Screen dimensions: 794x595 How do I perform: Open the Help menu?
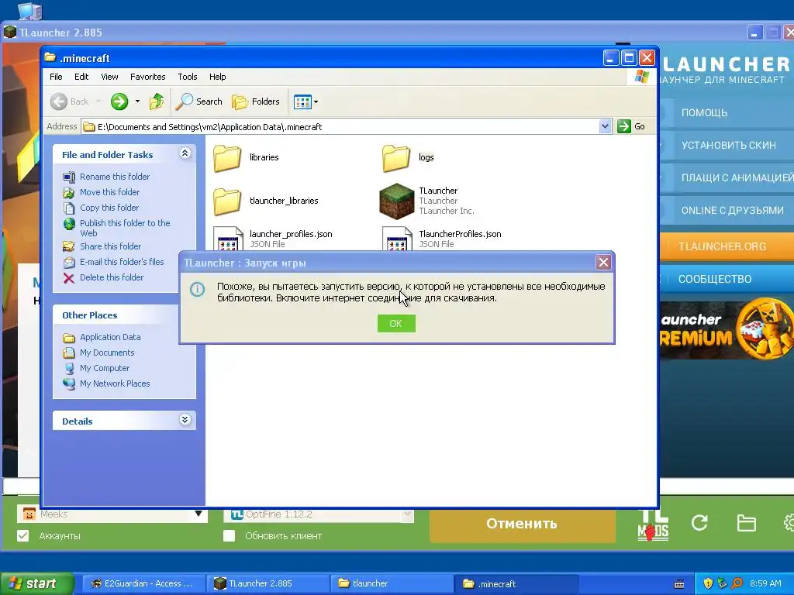coord(218,77)
